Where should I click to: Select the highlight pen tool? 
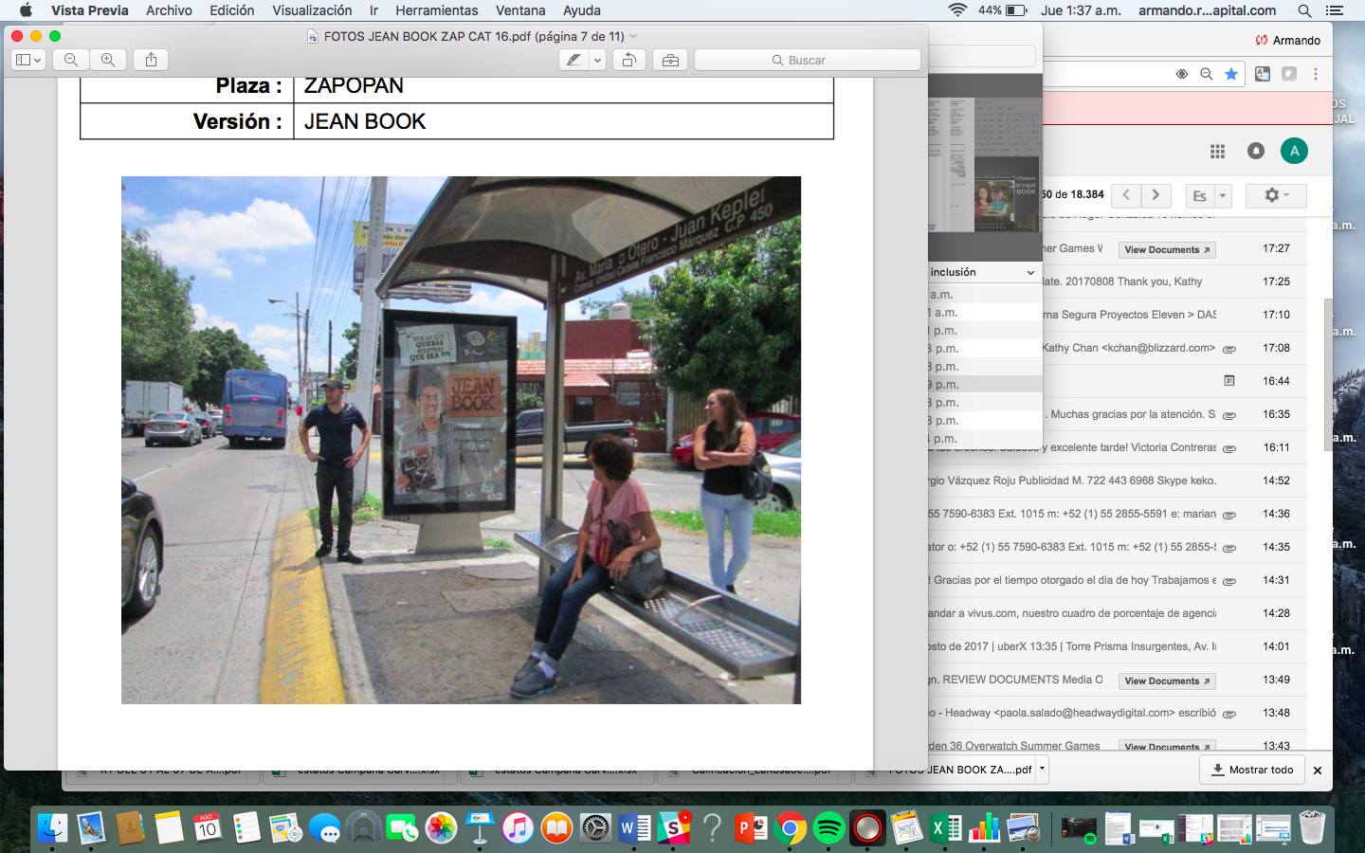(573, 60)
